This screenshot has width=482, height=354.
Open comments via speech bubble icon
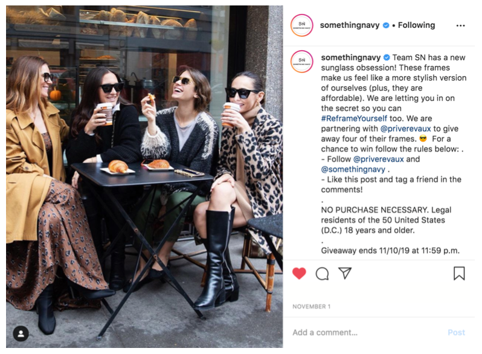[322, 274]
